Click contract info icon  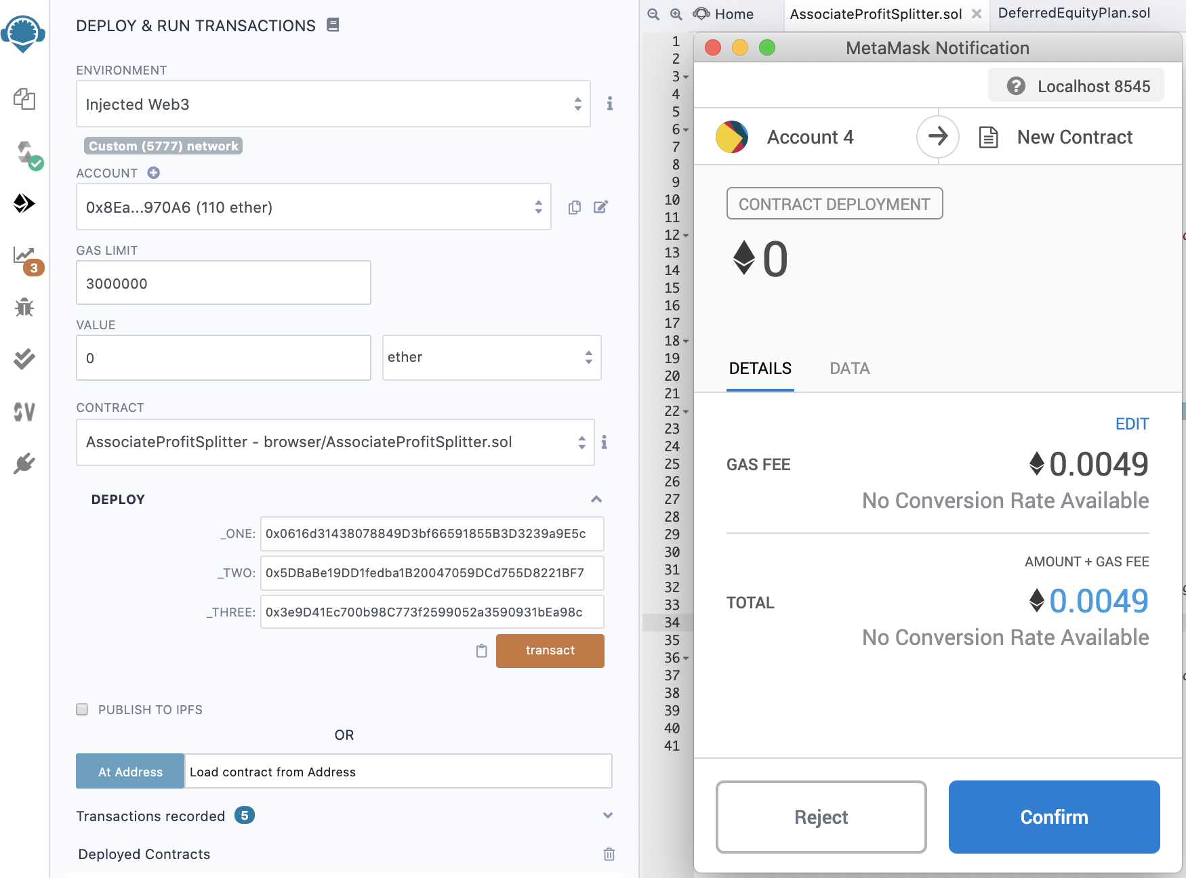tap(604, 442)
